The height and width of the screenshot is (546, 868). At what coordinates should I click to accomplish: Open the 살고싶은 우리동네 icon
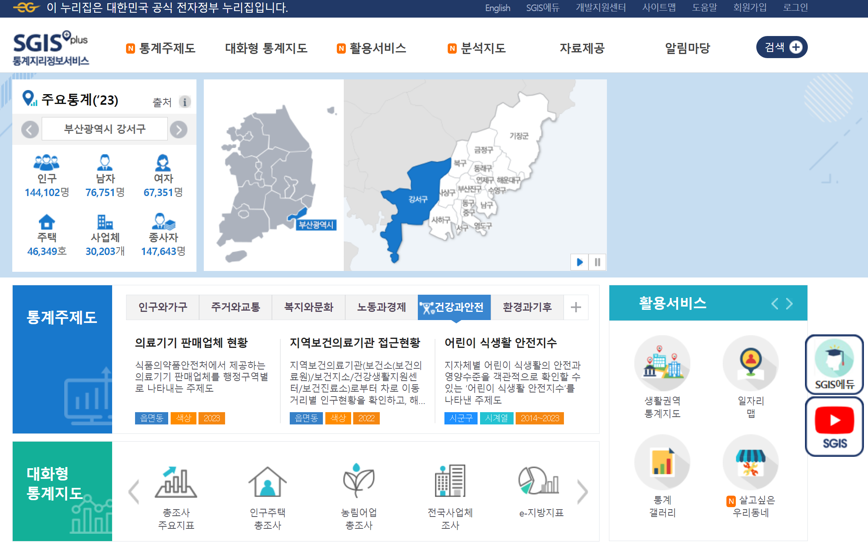[x=750, y=463]
